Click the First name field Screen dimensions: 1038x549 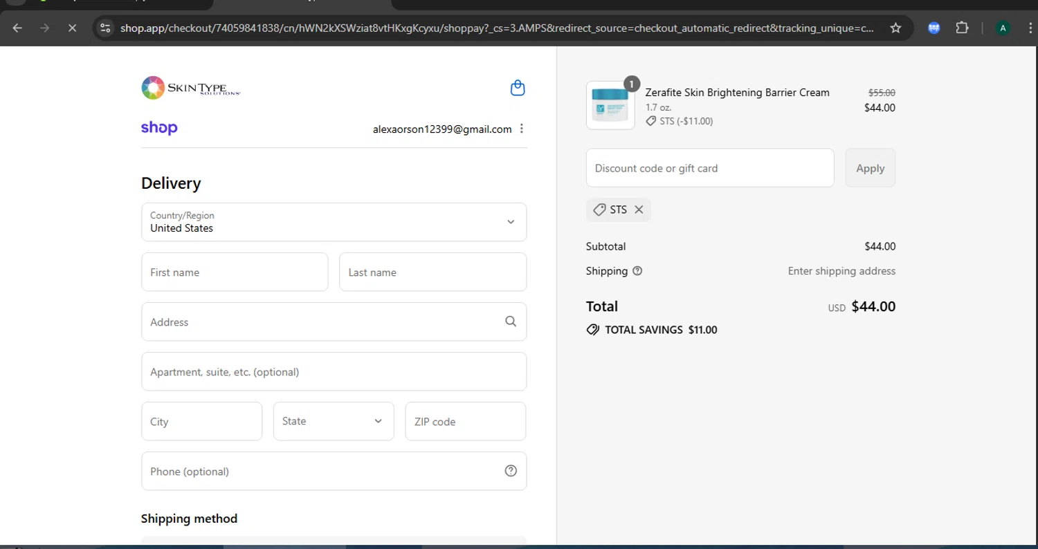click(235, 272)
